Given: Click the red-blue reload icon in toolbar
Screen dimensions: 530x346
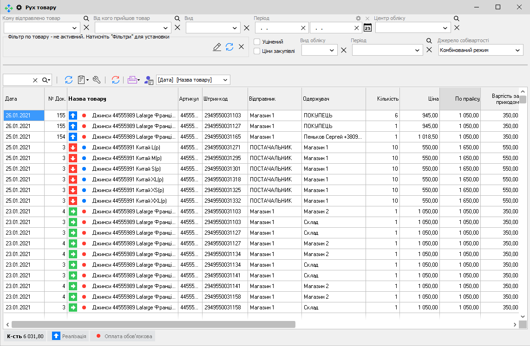Looking at the screenshot, I should coord(116,80).
